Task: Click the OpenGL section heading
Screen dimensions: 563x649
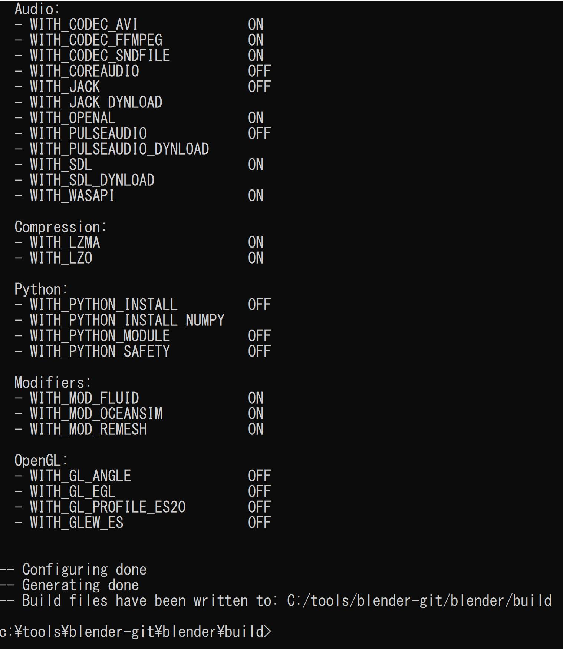Action: [x=41, y=460]
